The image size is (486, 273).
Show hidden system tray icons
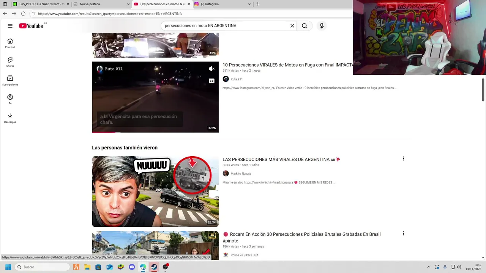[x=429, y=267]
